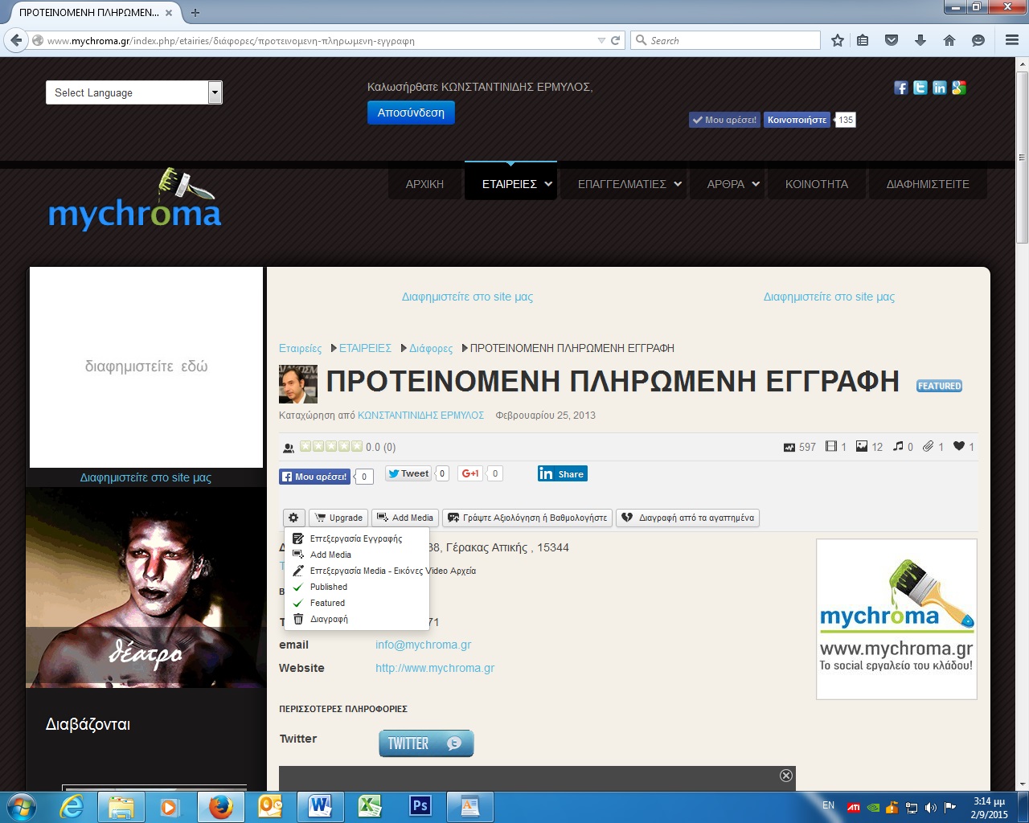Open the info@mychroma.gr email link
This screenshot has height=823, width=1029.
coord(423,645)
